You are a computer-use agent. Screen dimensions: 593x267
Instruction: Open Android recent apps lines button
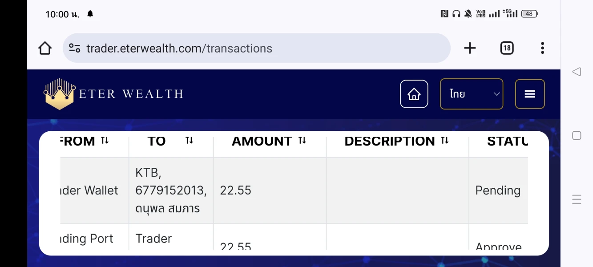point(577,199)
